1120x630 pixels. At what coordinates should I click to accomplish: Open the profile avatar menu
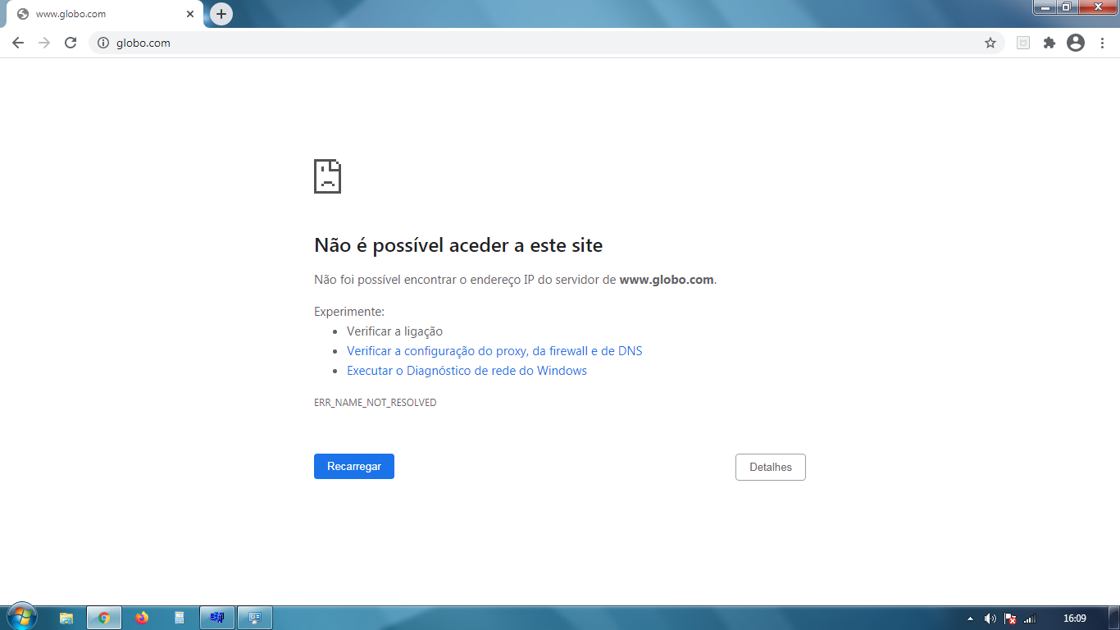(1076, 43)
